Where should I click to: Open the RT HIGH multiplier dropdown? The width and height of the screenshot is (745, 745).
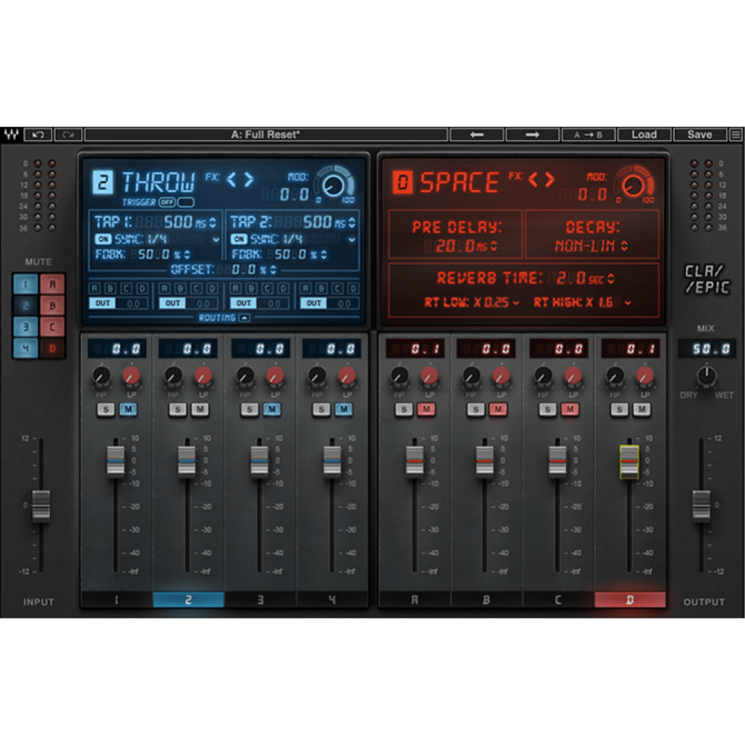[x=630, y=302]
